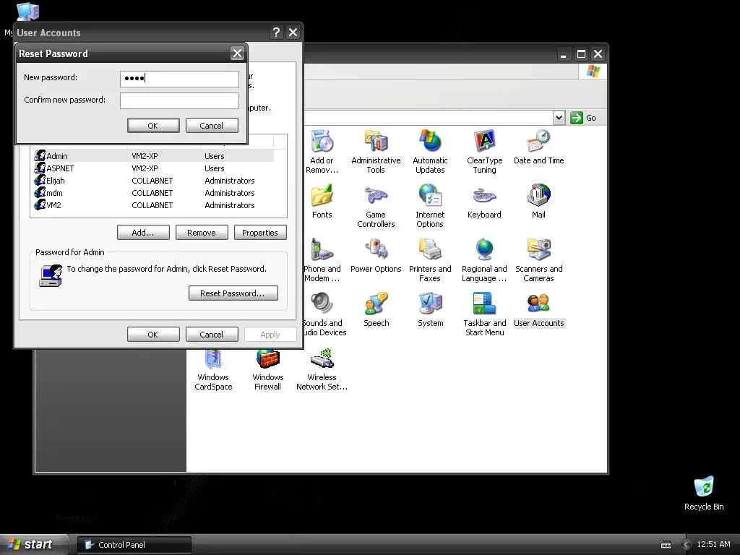Screen dimensions: 740x555
Task: Click the keyboard tray icon
Action: click(666, 545)
